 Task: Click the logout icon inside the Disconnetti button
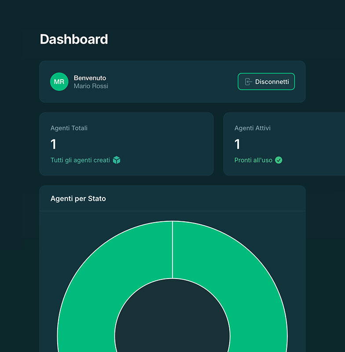coord(248,82)
